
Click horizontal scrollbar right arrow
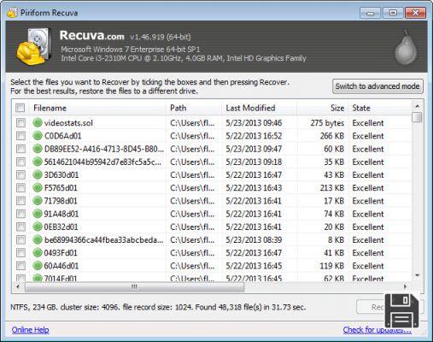tap(405, 286)
